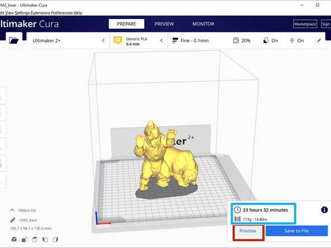The height and width of the screenshot is (248, 331).
Task: Select the PREPARE stage tab
Action: [x=126, y=24]
